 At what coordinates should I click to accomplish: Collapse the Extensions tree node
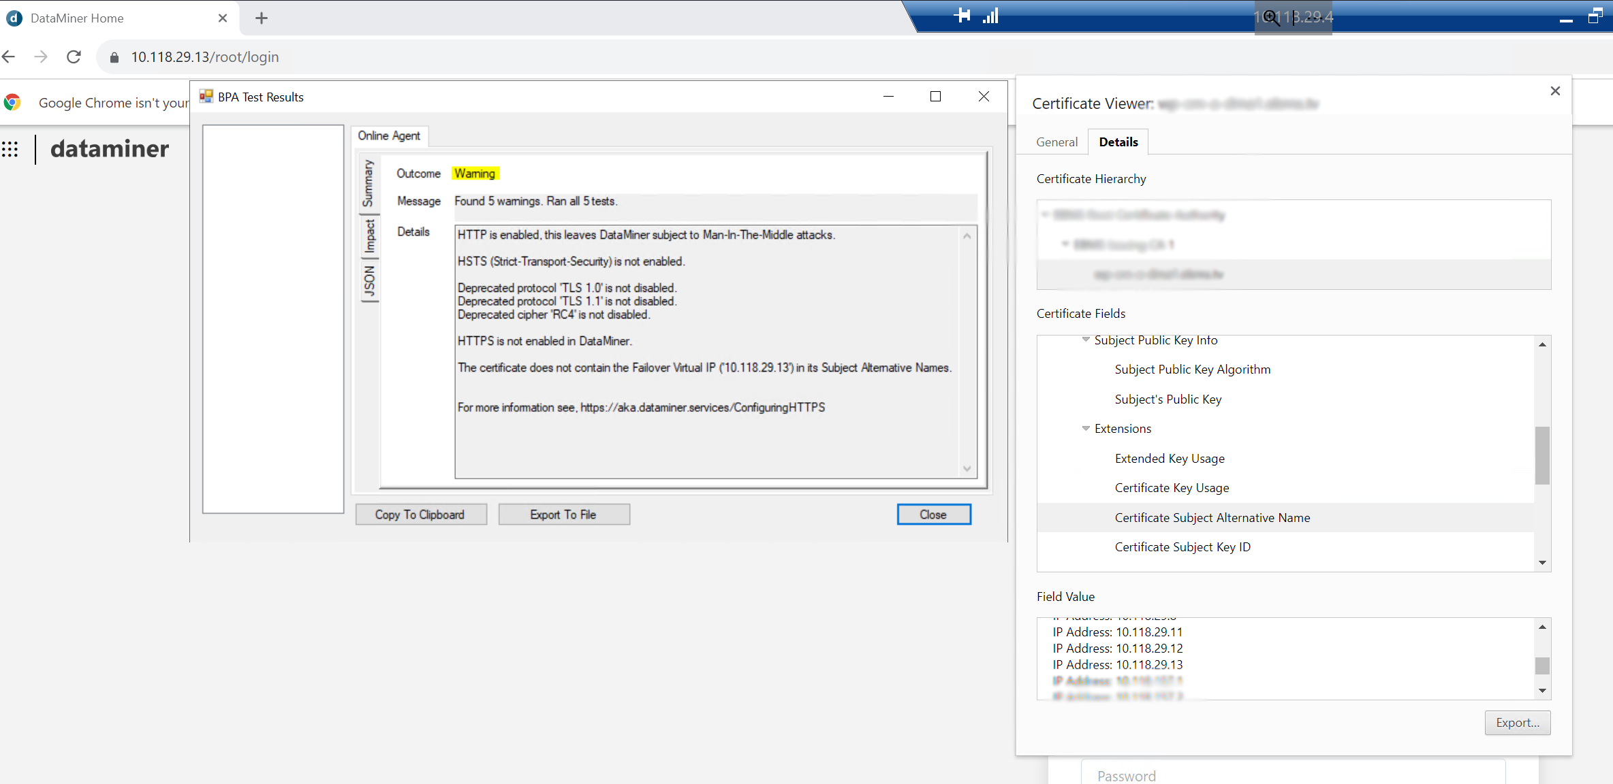pyautogui.click(x=1086, y=429)
